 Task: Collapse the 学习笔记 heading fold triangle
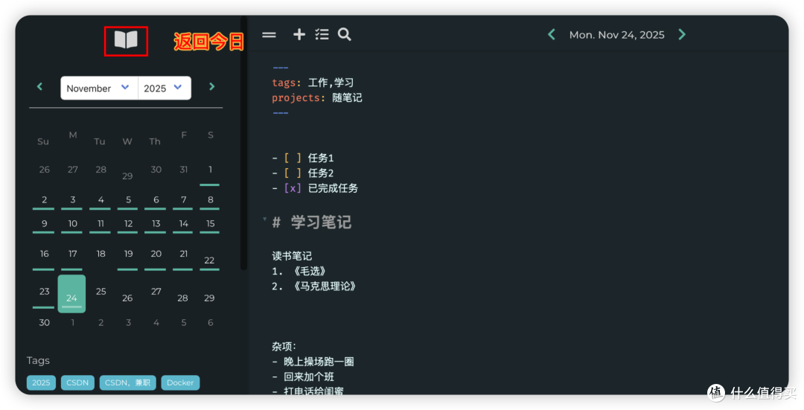(x=264, y=220)
